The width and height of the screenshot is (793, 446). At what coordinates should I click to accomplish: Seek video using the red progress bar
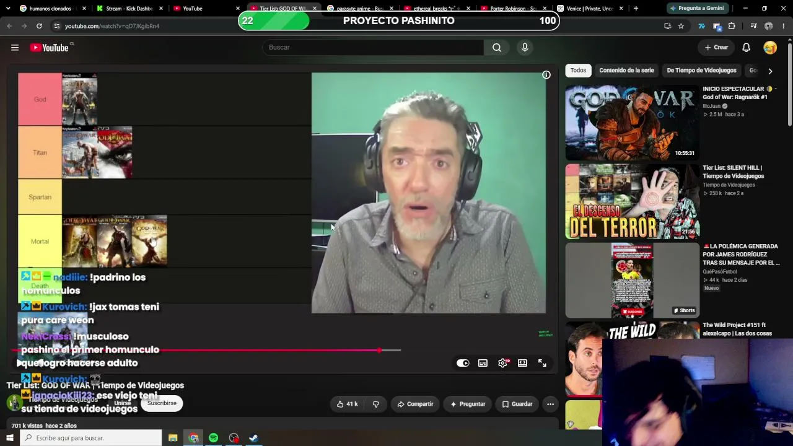[206, 351]
